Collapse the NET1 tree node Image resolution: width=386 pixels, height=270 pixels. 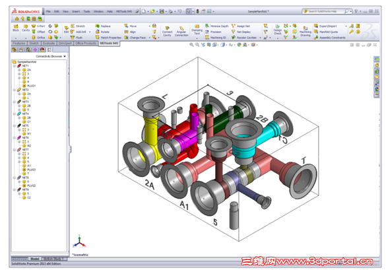15,66
